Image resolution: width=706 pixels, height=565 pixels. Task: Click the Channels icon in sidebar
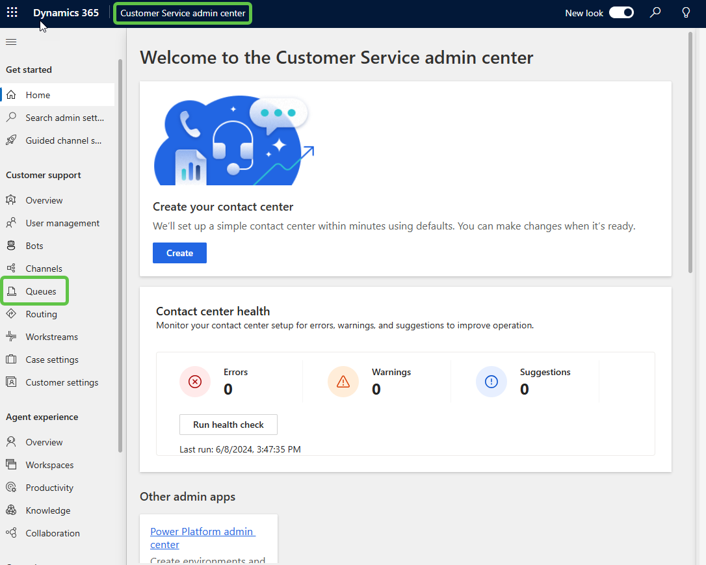[x=11, y=269]
